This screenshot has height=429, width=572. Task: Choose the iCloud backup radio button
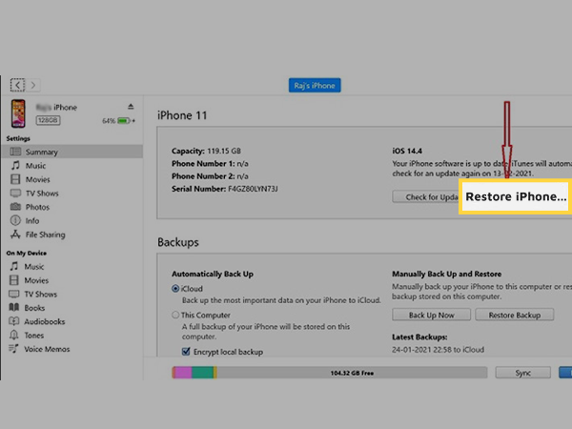pos(175,289)
